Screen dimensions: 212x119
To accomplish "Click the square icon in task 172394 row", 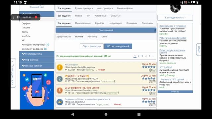I will pyautogui.click(x=154, y=104).
